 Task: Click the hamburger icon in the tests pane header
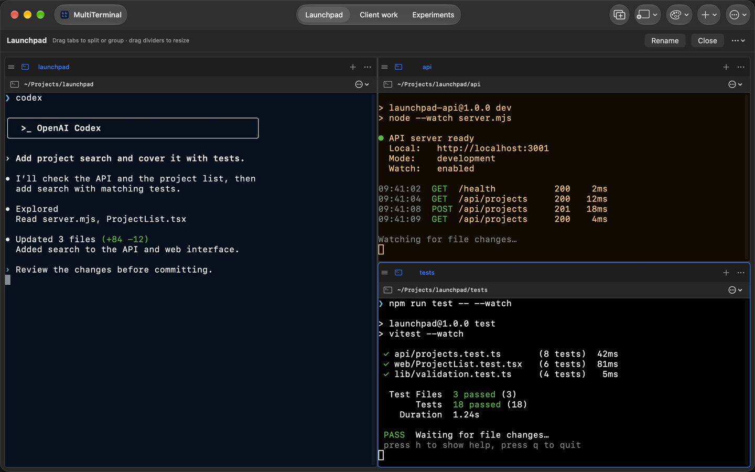[384, 273]
